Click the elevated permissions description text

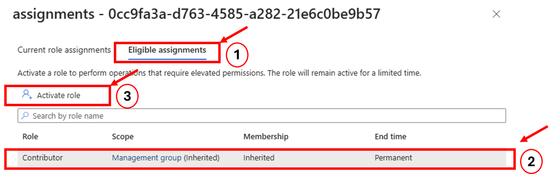coord(219,73)
